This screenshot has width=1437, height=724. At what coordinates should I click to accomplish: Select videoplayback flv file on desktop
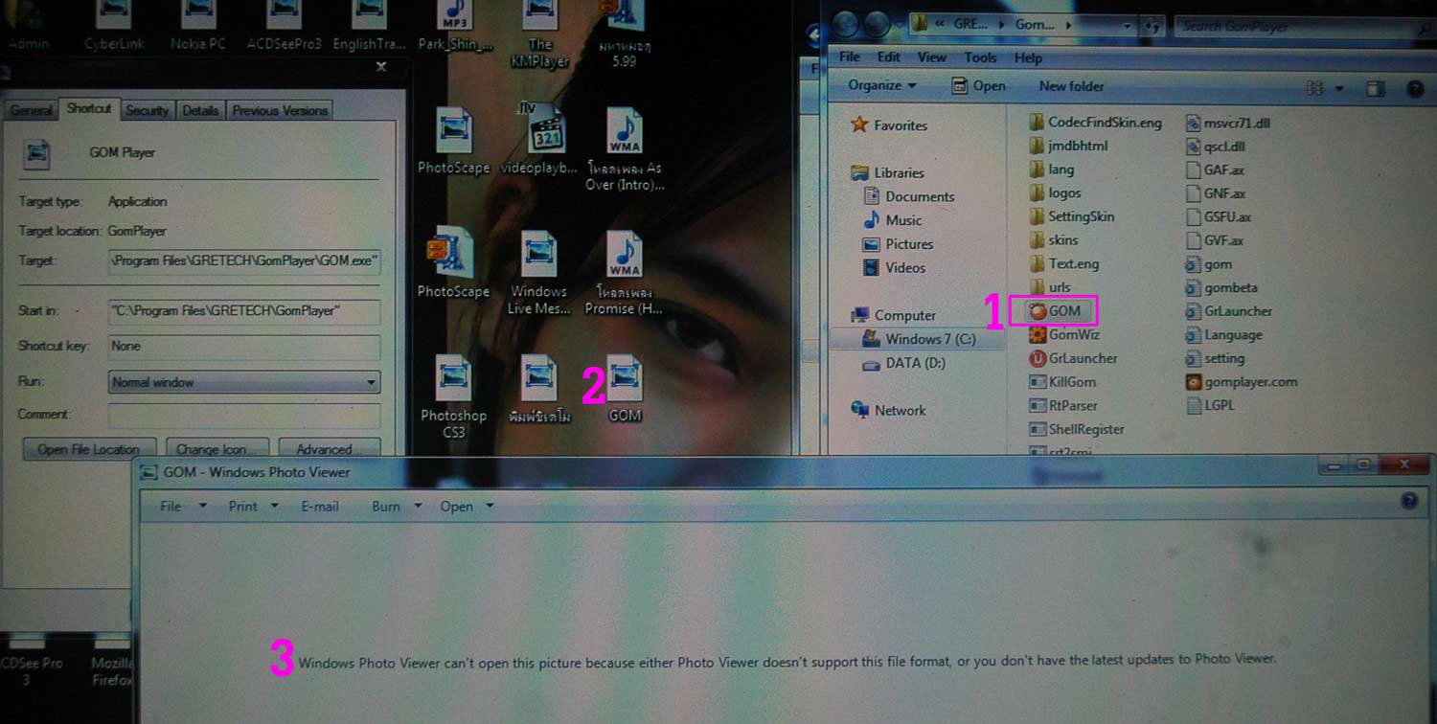click(540, 141)
